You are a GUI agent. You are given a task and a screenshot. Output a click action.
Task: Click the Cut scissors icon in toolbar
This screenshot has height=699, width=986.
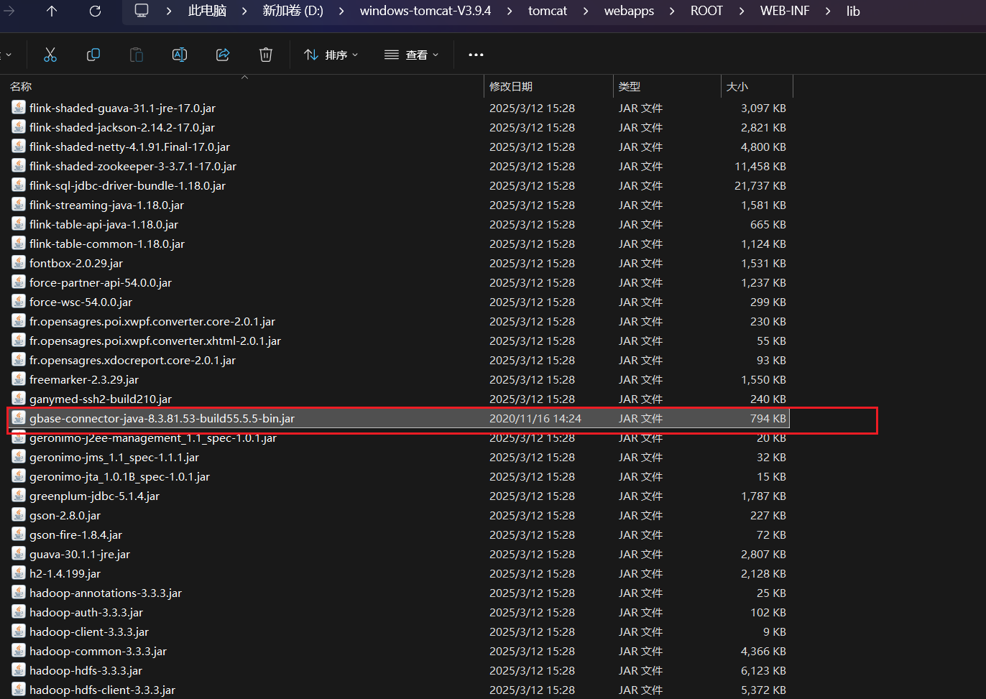[50, 55]
